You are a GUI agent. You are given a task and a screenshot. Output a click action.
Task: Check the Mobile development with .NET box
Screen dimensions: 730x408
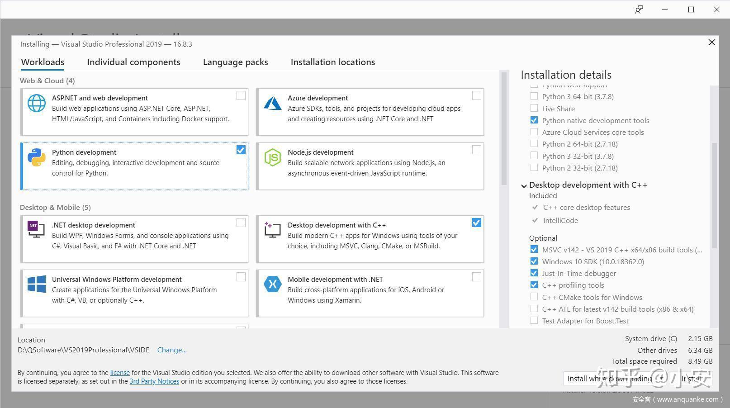477,277
